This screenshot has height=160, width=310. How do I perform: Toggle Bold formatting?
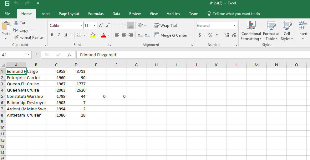52,35
